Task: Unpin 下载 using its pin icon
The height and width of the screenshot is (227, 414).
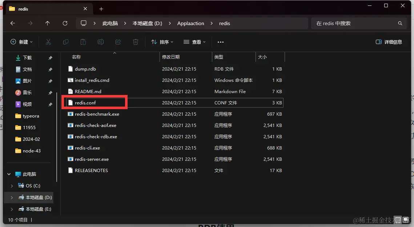Action: 50,58
